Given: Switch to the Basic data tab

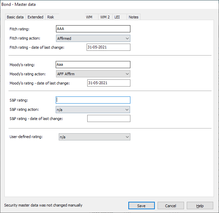Looking at the screenshot, I should click(15, 17).
